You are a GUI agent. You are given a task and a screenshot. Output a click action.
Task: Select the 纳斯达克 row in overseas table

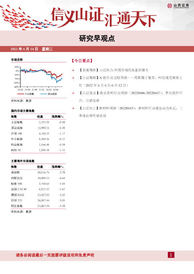[38, 178]
